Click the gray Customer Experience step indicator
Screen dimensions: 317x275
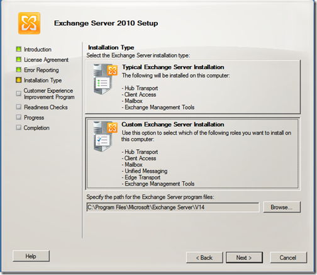[x=19, y=93]
